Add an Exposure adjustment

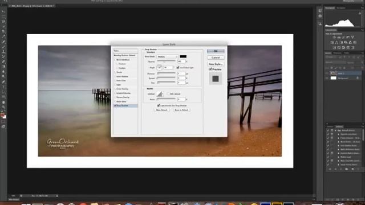point(348,38)
